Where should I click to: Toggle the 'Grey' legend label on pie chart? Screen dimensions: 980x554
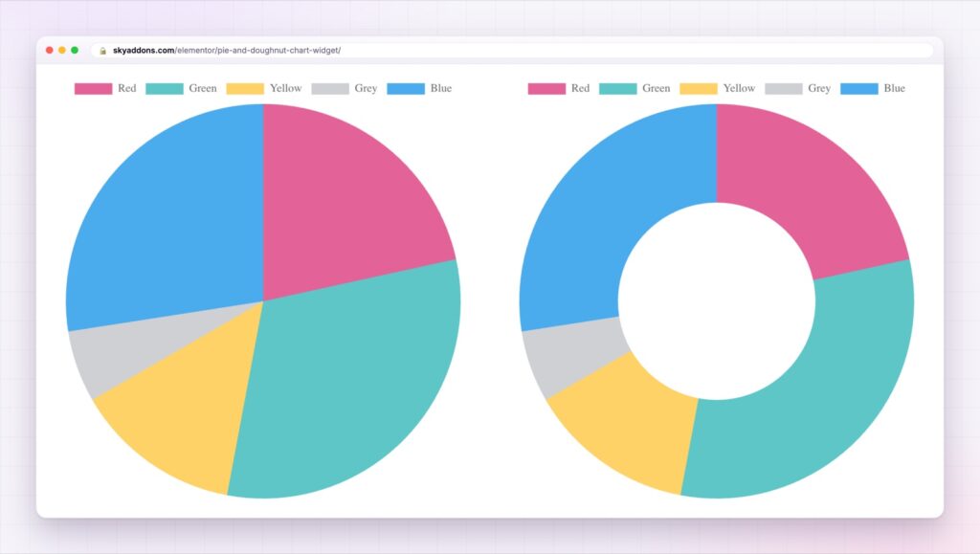[x=367, y=88]
